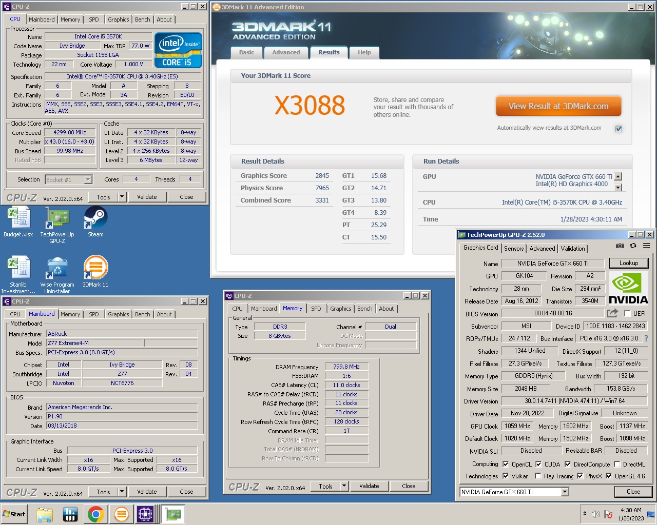Open Budget.xlsx desktop file
The height and width of the screenshot is (525, 657).
[18, 221]
